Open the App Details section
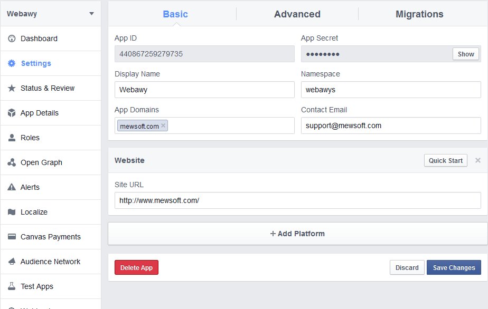488x309 pixels. pos(50,113)
